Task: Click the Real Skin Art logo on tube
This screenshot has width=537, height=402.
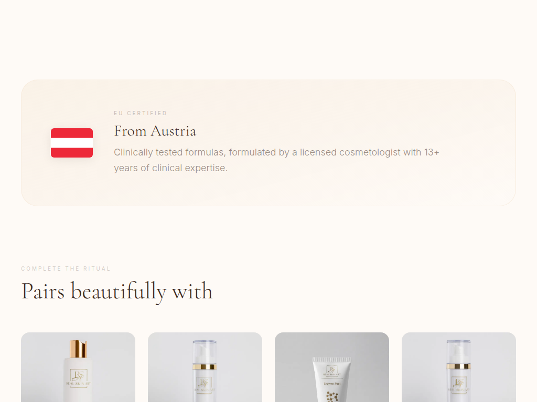Action: click(x=331, y=371)
